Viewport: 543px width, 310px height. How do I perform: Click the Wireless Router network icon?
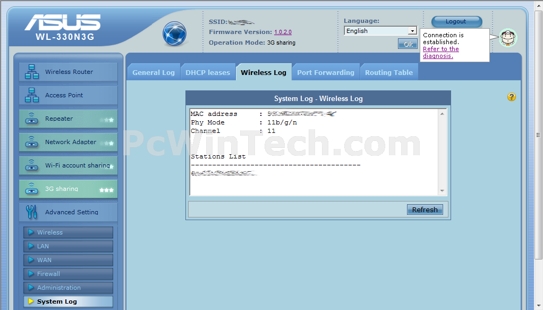pos(32,72)
